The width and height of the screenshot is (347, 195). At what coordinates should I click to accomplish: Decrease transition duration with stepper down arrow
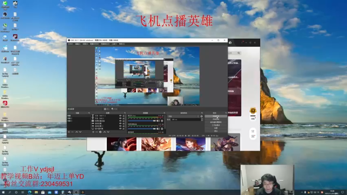click(x=202, y=120)
